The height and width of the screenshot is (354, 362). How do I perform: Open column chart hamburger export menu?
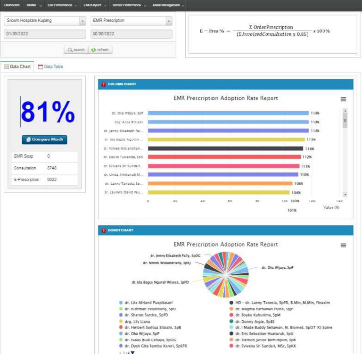(x=343, y=99)
